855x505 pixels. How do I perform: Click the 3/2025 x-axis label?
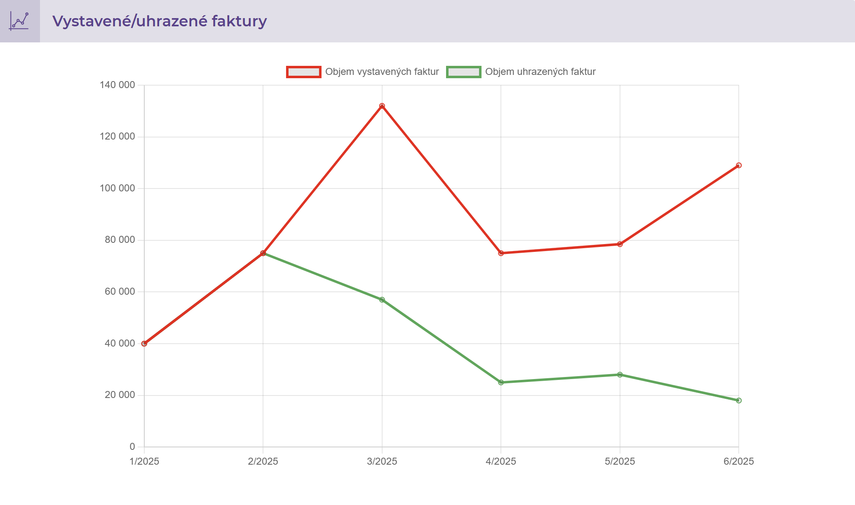coord(382,461)
